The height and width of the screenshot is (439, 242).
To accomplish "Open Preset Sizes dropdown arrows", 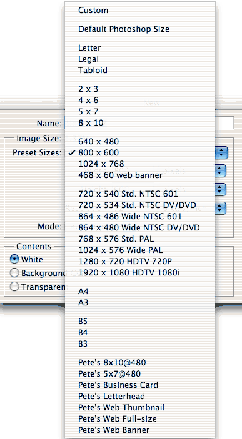I will (x=221, y=153).
